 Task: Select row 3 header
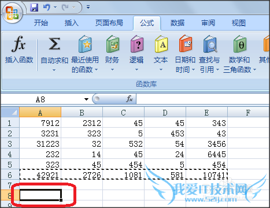click(x=10, y=144)
